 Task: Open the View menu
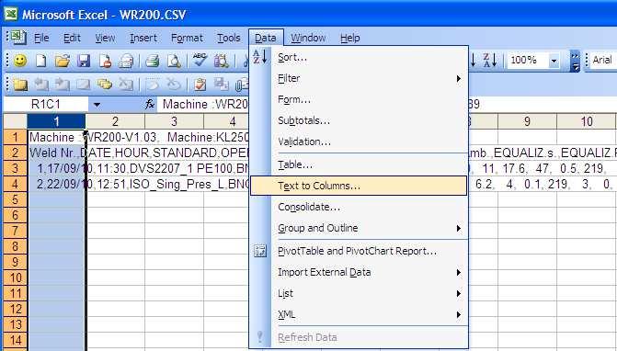click(x=105, y=38)
